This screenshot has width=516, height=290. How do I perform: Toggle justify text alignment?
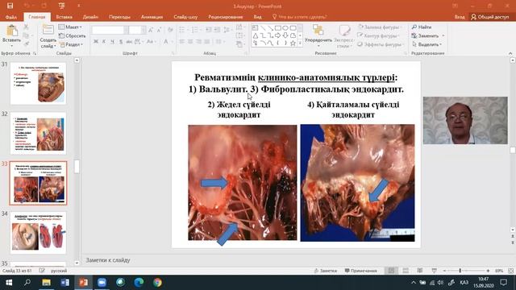tap(207, 42)
